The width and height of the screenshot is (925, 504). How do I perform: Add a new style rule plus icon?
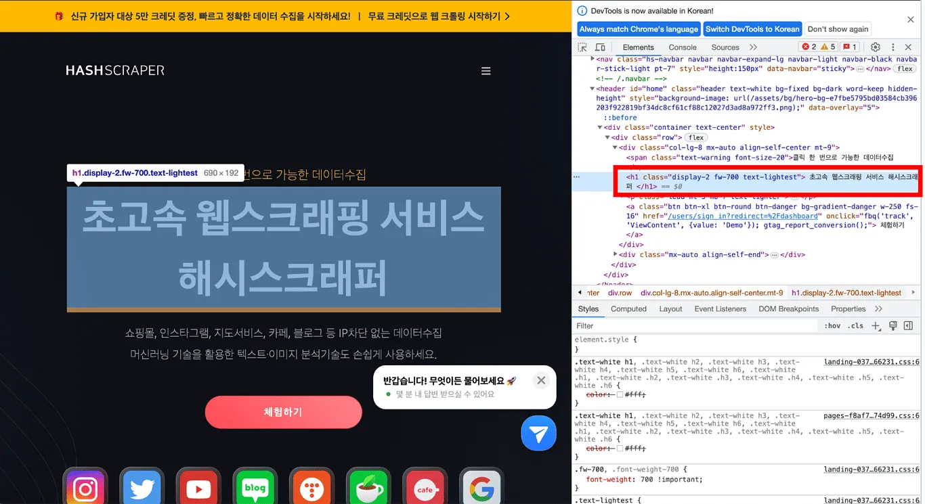pos(876,326)
